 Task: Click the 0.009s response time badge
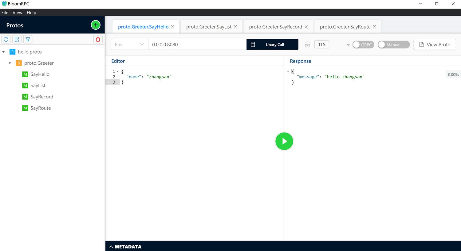coord(453,74)
